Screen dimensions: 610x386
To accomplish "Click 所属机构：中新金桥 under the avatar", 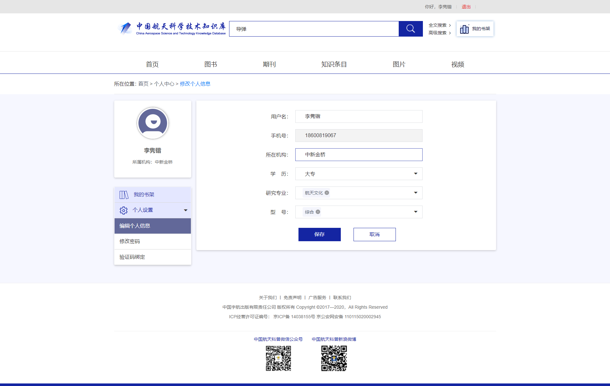I will pos(153,162).
